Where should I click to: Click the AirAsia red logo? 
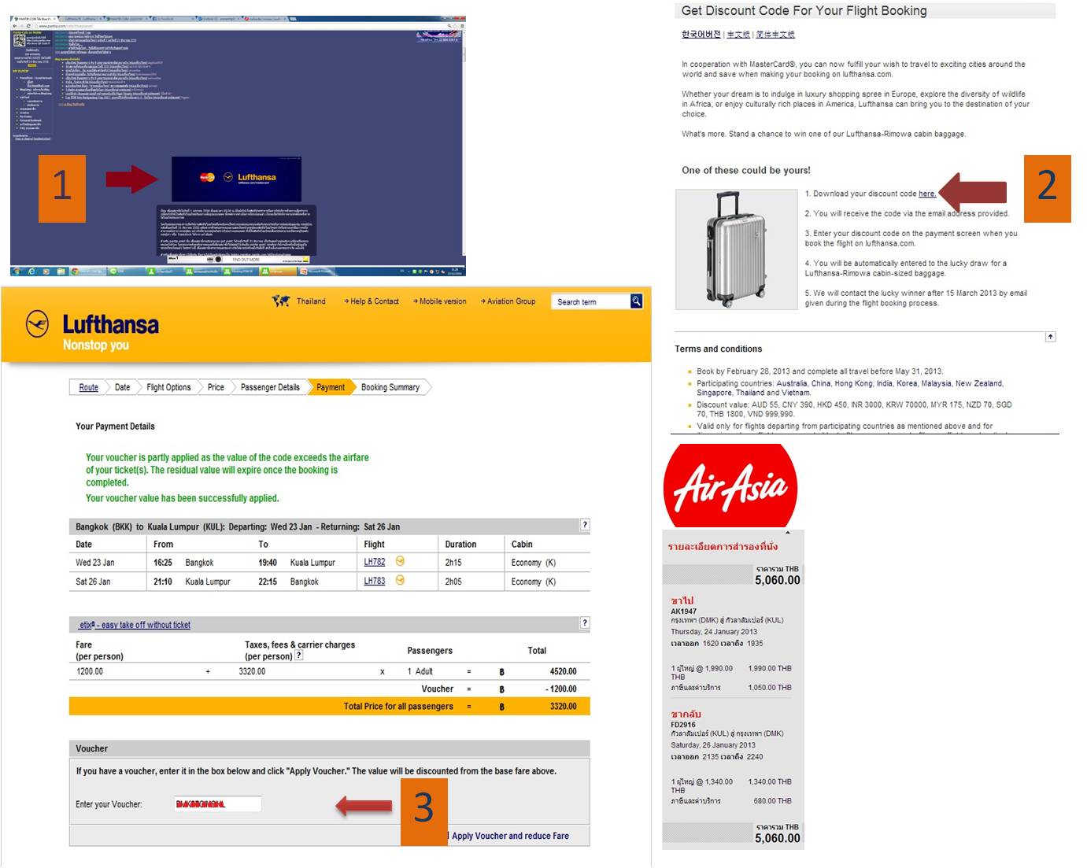point(730,485)
